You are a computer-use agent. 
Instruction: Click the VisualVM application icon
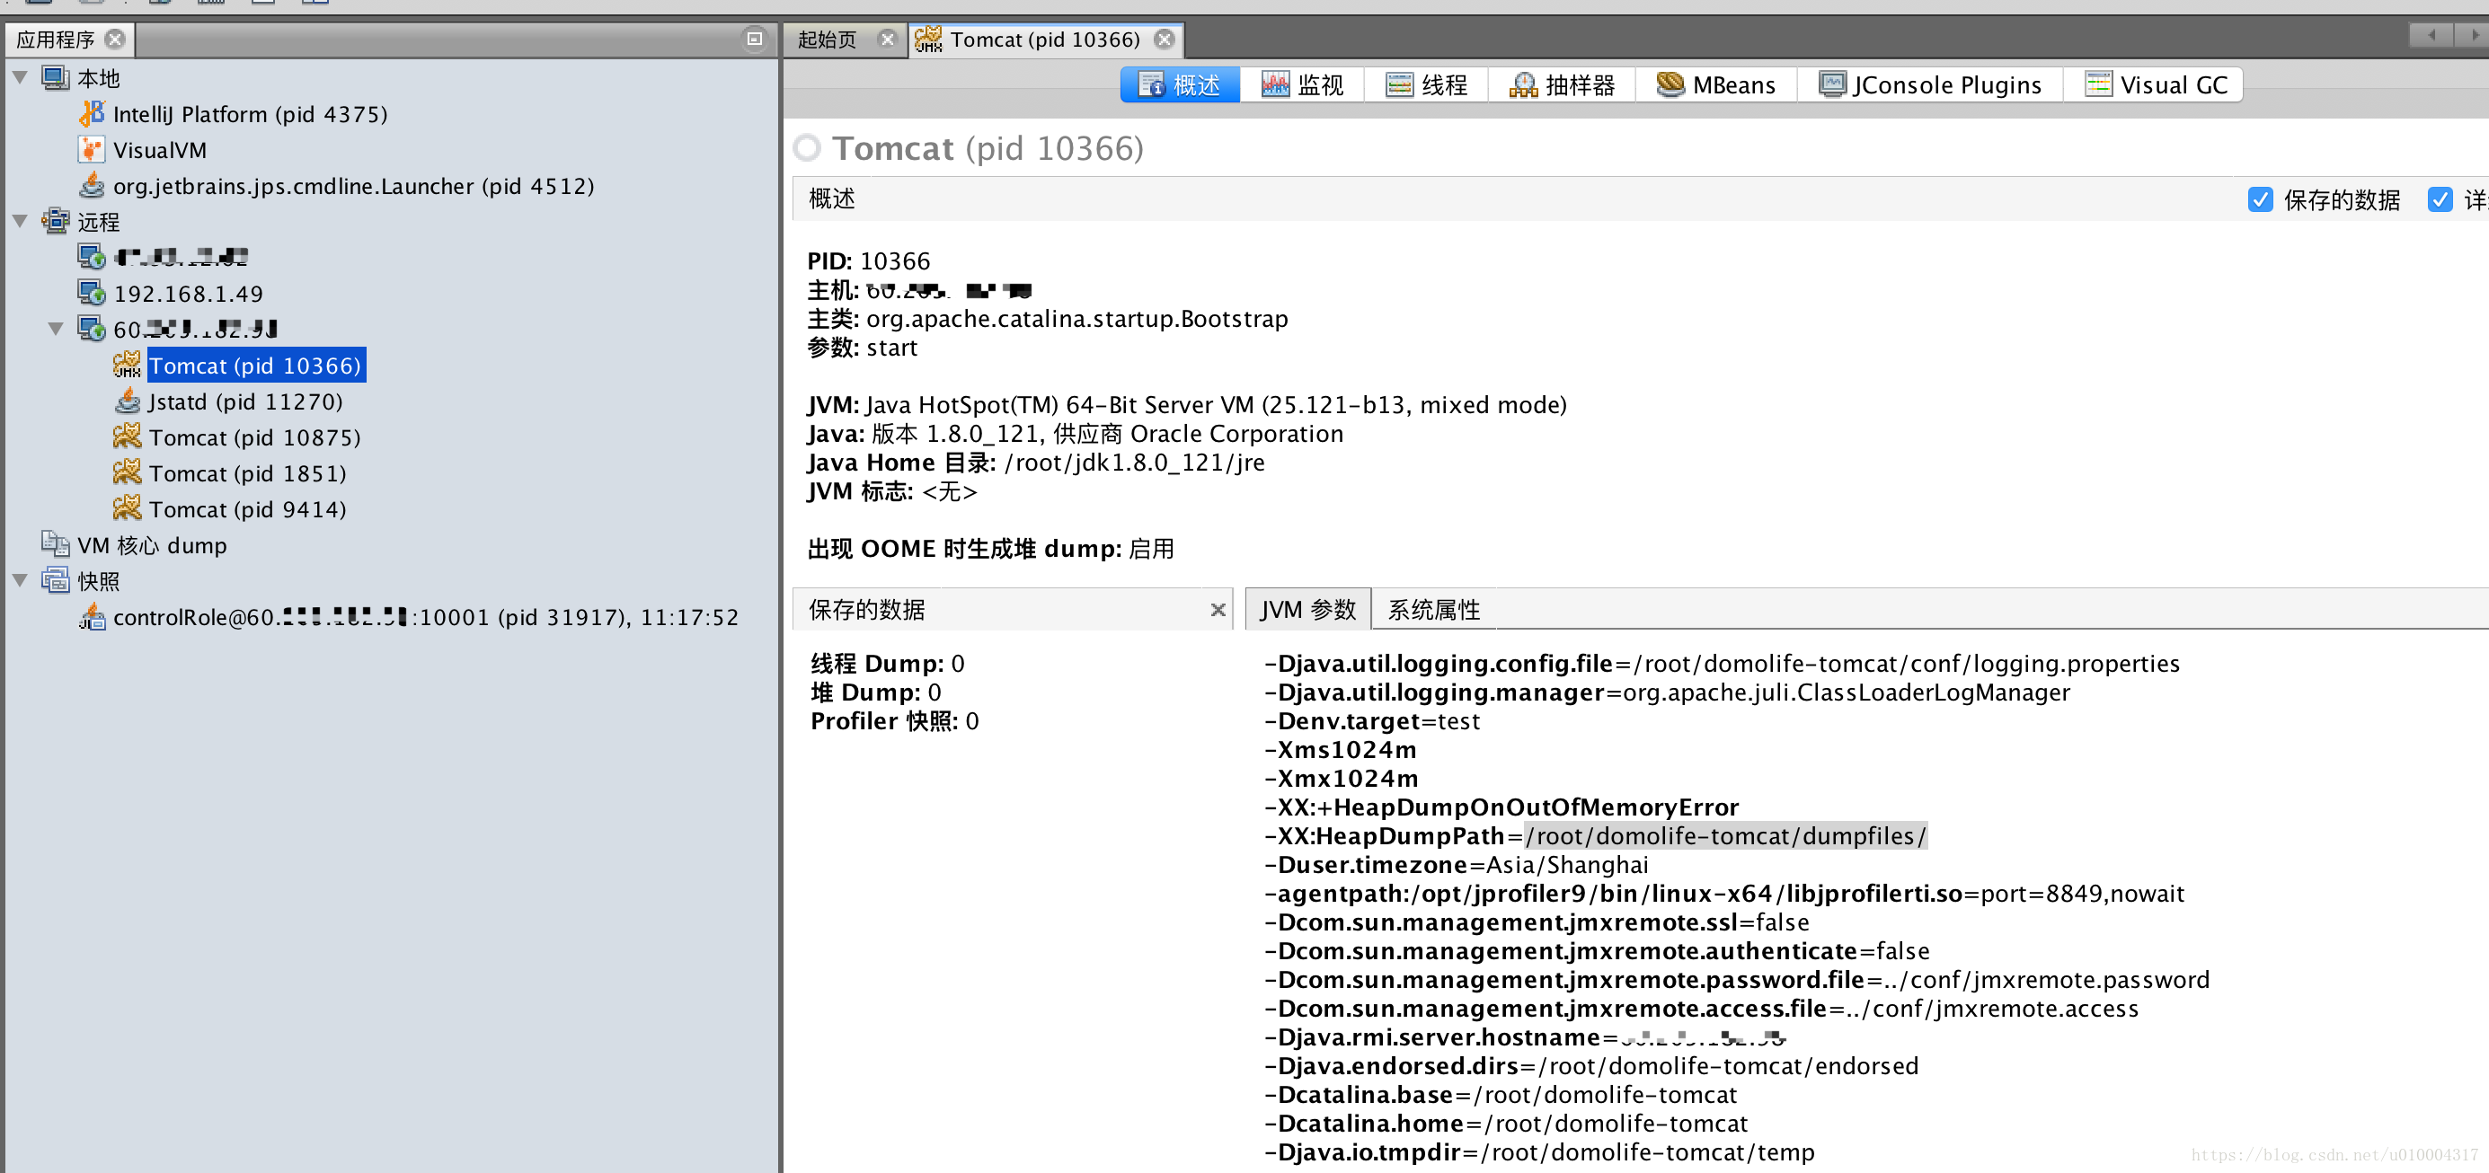point(92,150)
